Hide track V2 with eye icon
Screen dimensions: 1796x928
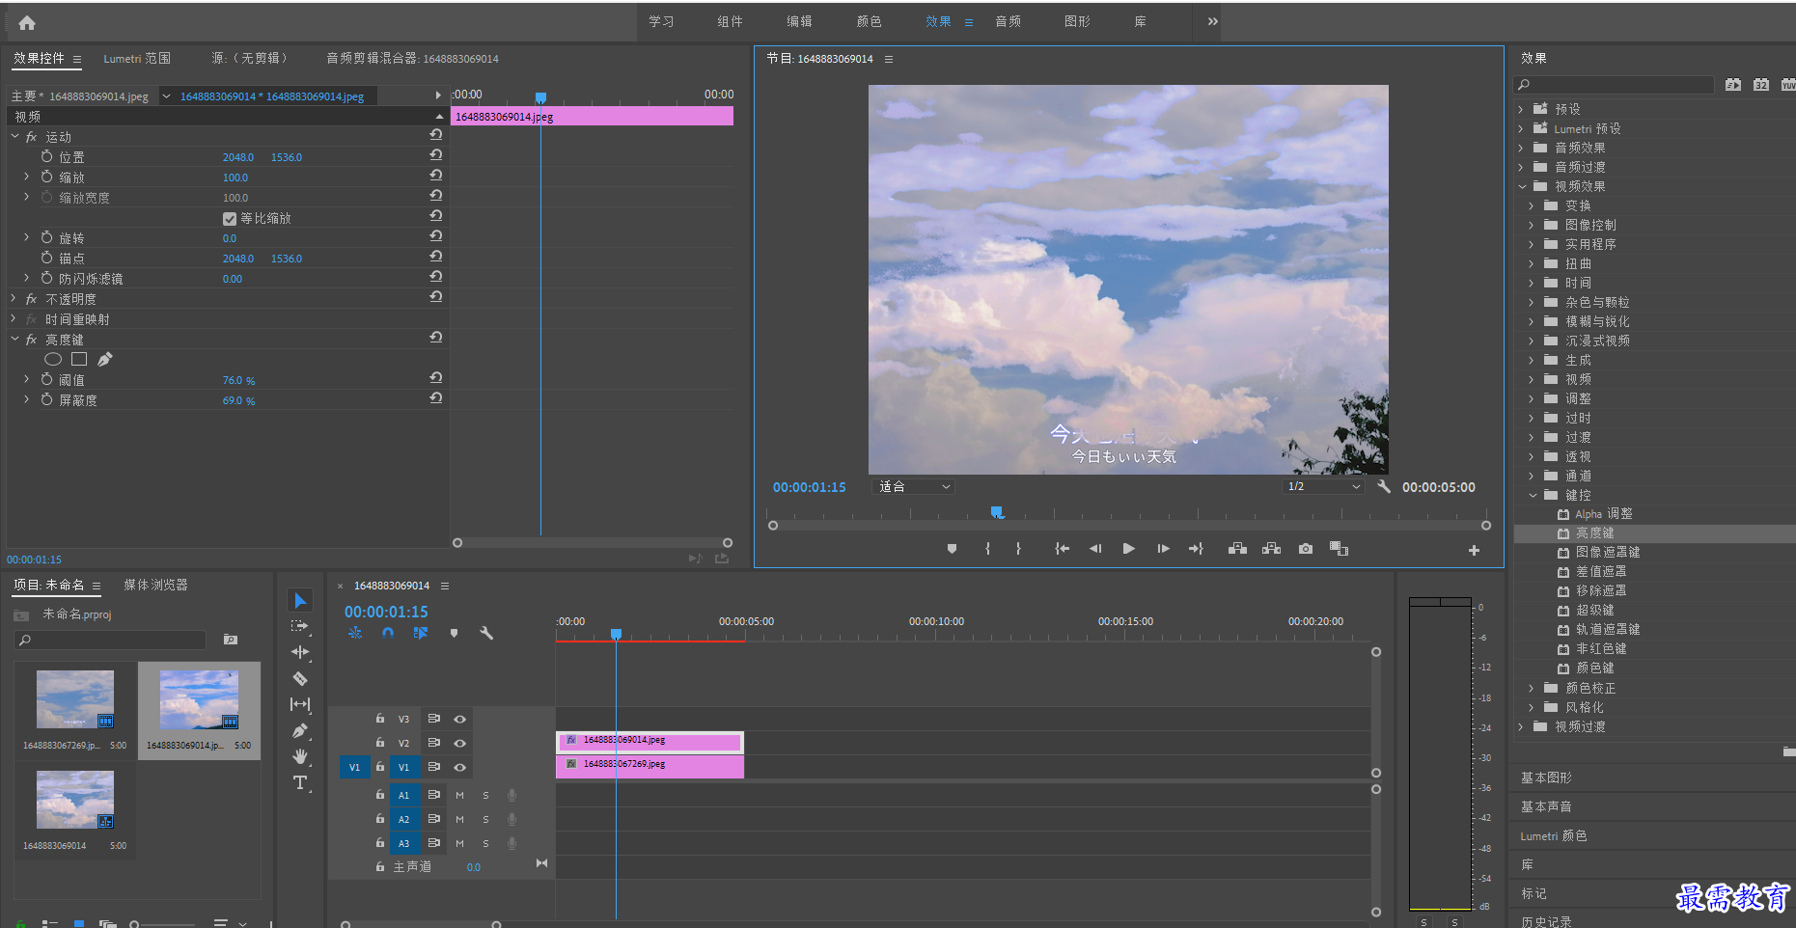click(x=460, y=744)
